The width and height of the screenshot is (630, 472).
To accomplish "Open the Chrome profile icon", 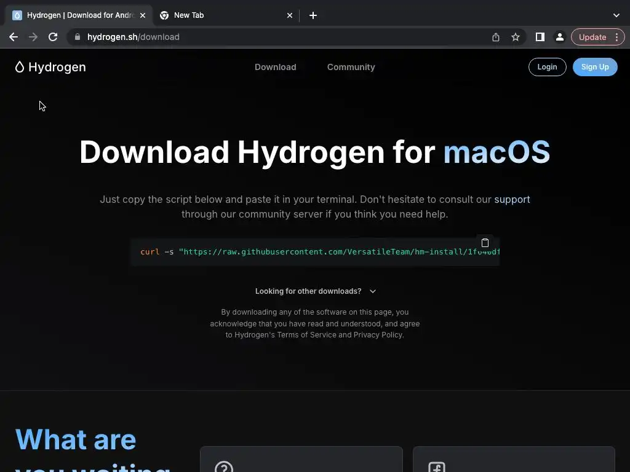I will point(559,37).
